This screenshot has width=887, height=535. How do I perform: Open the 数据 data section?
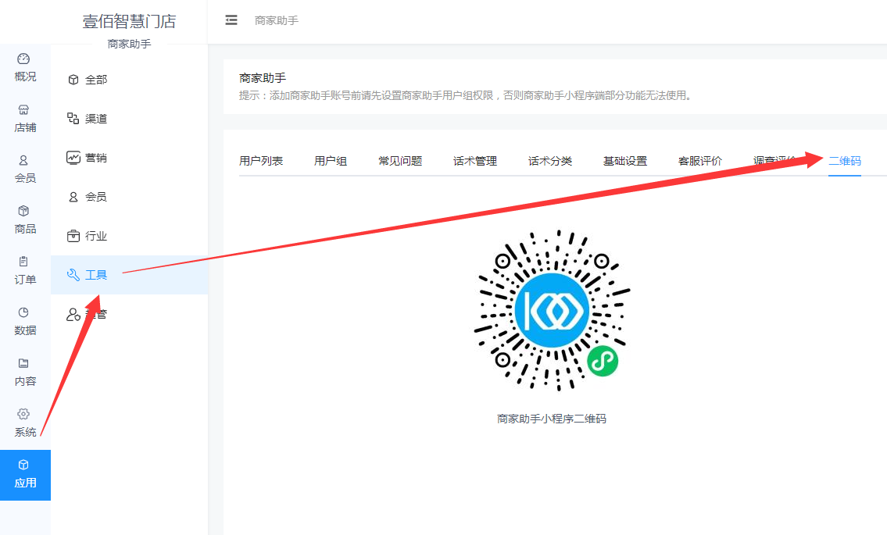click(25, 321)
